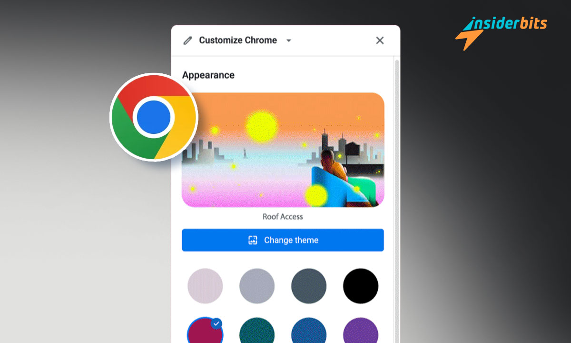Apply the purple color swatch
571x343 pixels.
(x=361, y=333)
